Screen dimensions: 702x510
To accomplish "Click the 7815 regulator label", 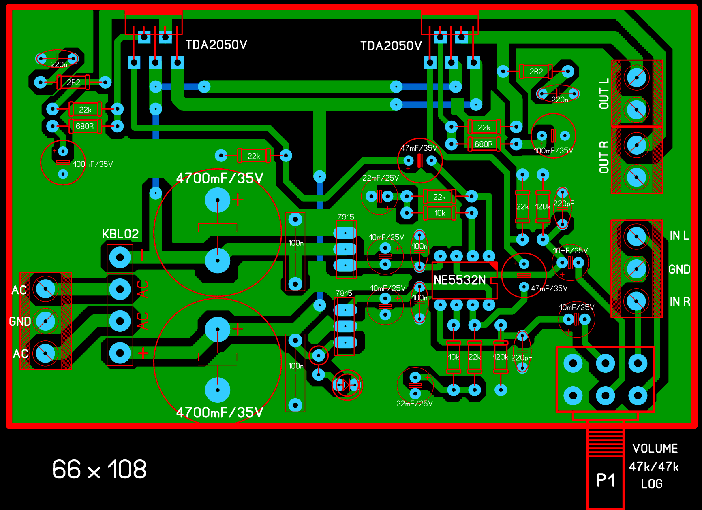I will (344, 293).
